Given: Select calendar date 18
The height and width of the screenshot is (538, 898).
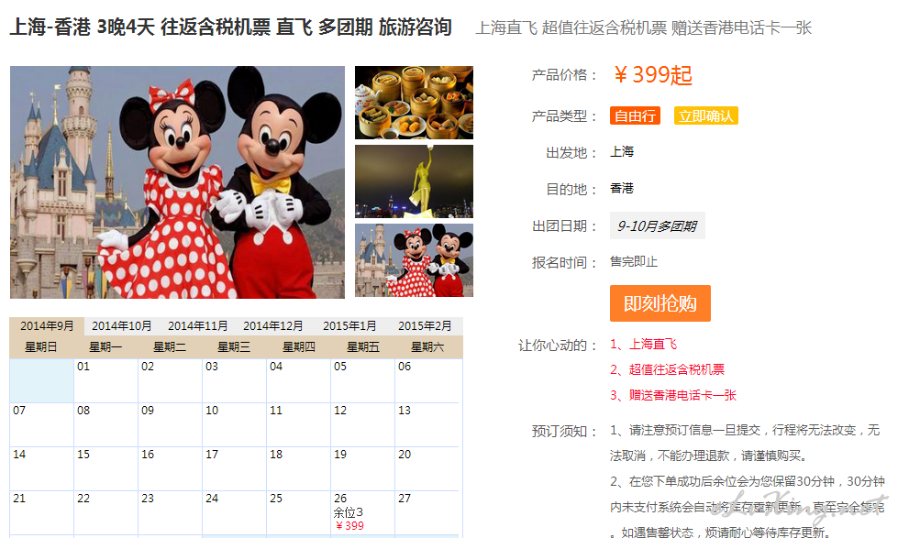Looking at the screenshot, I should 298,468.
